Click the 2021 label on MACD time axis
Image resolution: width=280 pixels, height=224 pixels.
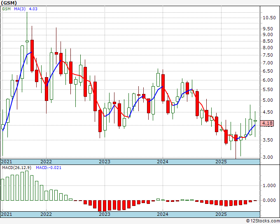7,214
